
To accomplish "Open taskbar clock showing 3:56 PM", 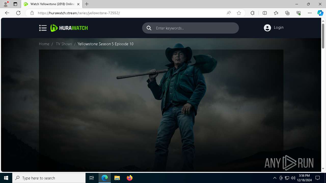I will 304,178.
